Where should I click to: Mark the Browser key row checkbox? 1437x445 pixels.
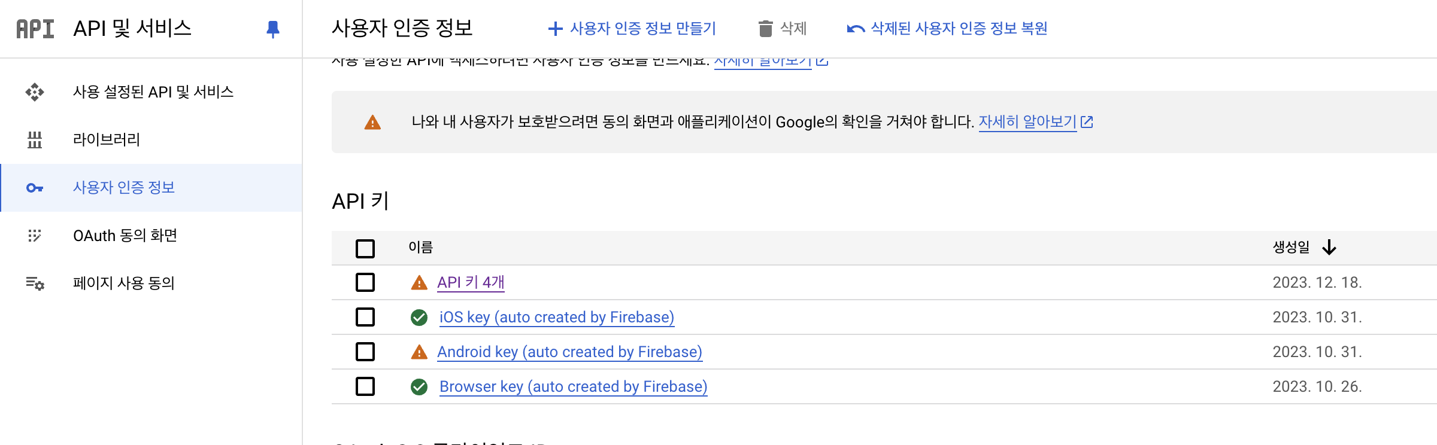[x=365, y=386]
